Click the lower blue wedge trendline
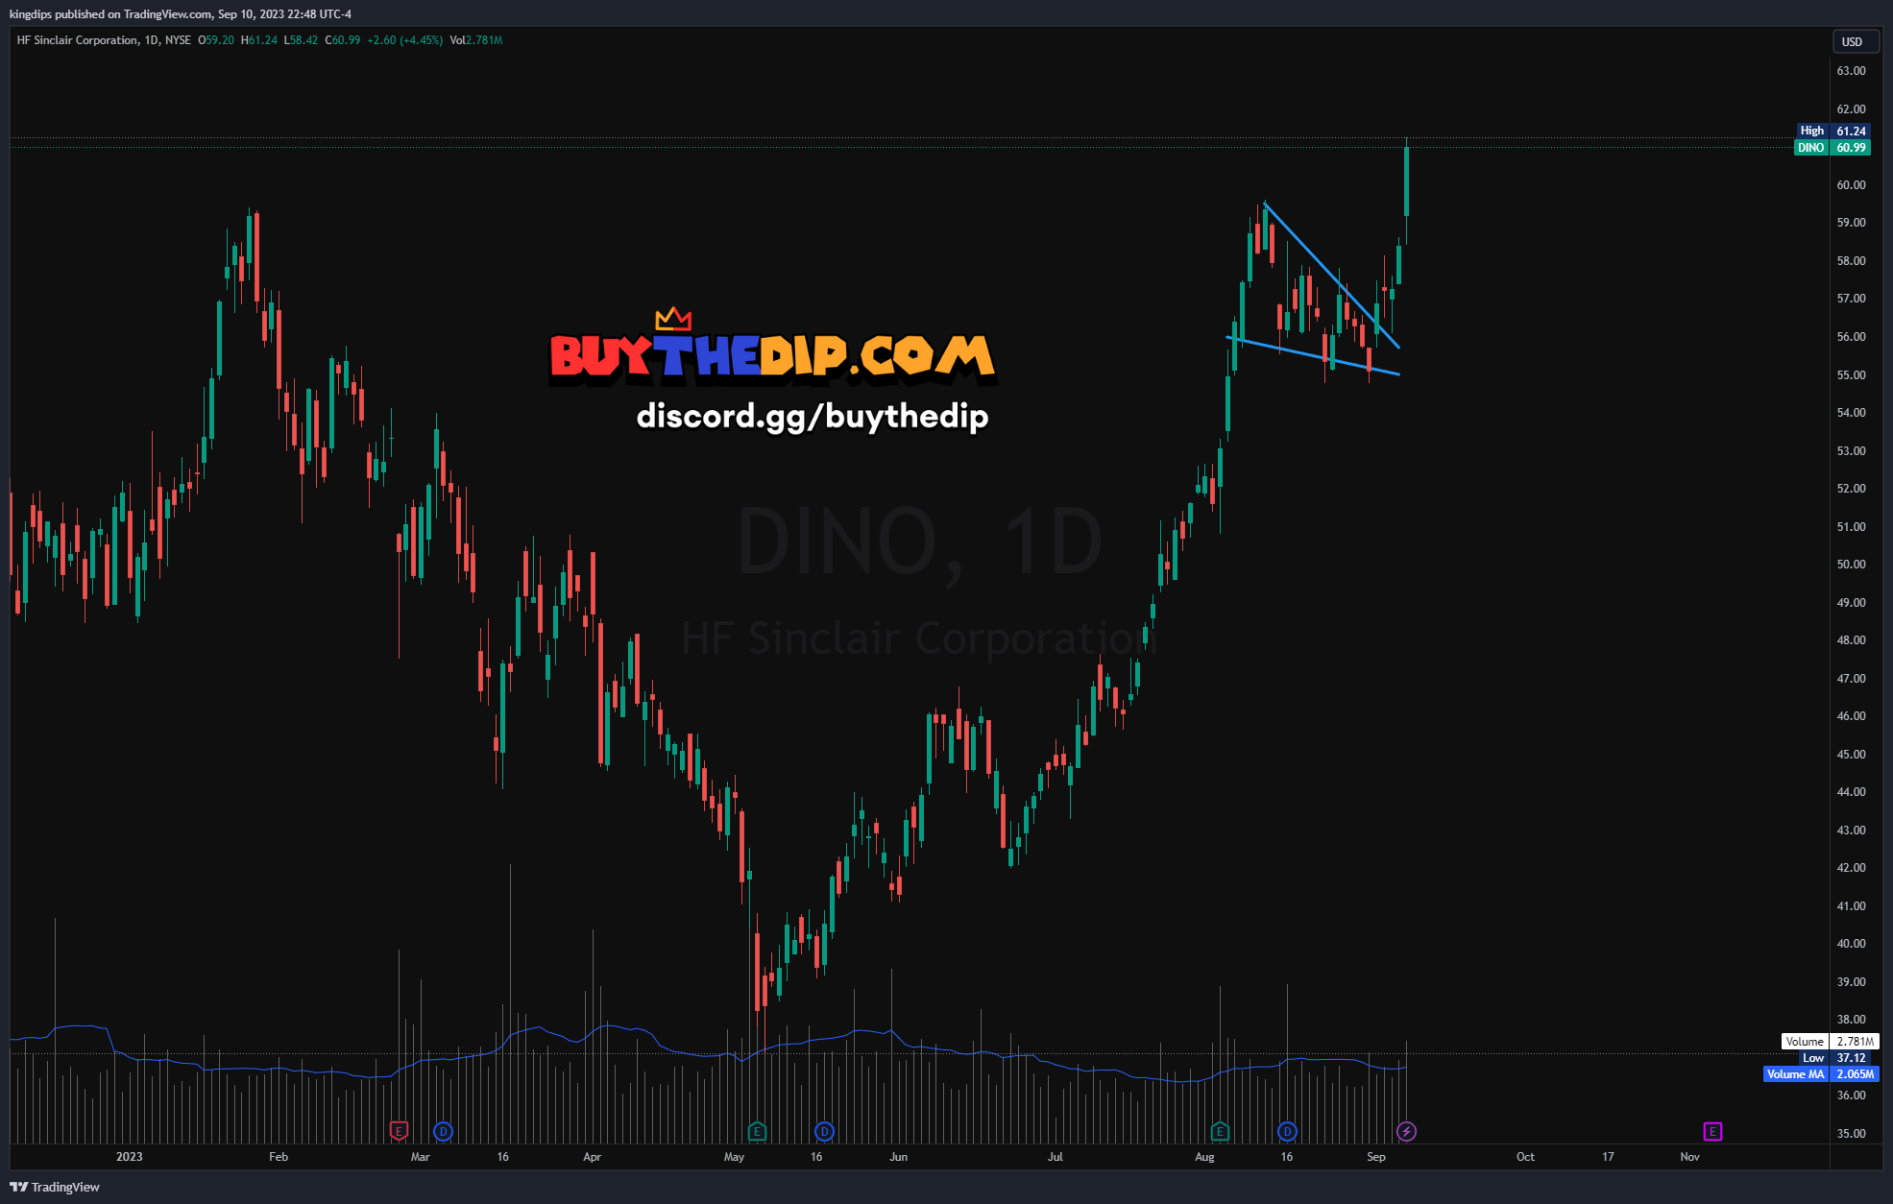The height and width of the screenshot is (1204, 1893). tap(1313, 355)
